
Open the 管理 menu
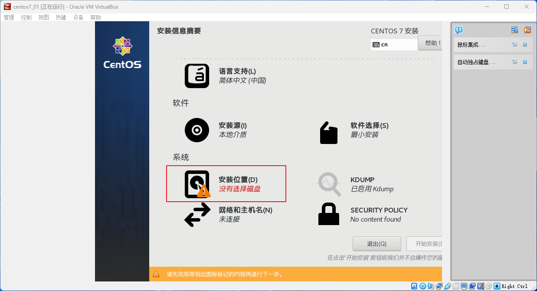pyautogui.click(x=9, y=17)
